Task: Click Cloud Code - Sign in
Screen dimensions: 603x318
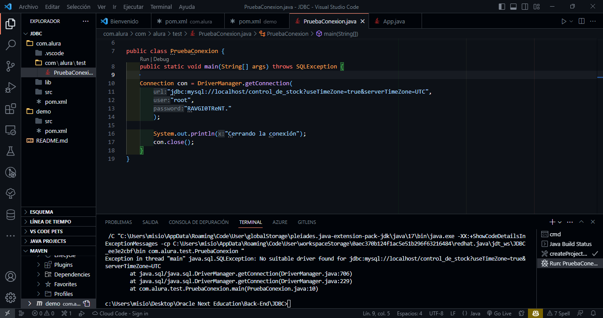Action: click(x=121, y=314)
